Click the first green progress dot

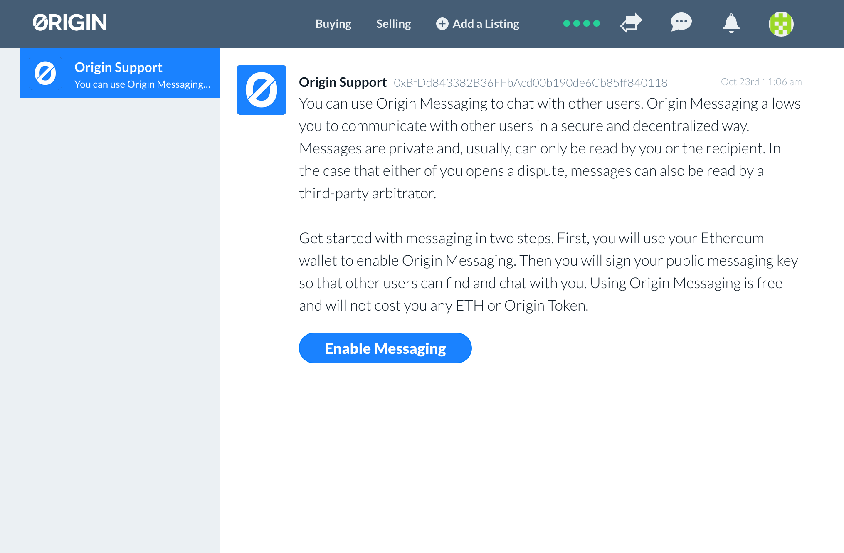pyautogui.click(x=567, y=24)
